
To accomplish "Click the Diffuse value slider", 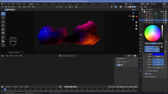I will 158,60.
